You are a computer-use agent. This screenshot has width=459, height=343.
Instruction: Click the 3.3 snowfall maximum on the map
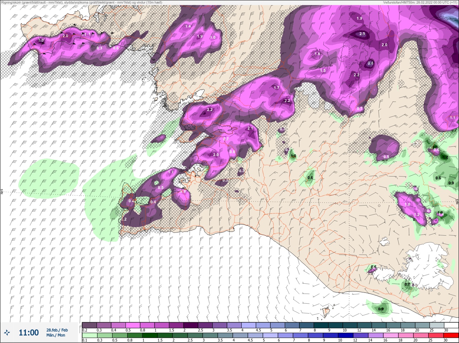point(371,63)
